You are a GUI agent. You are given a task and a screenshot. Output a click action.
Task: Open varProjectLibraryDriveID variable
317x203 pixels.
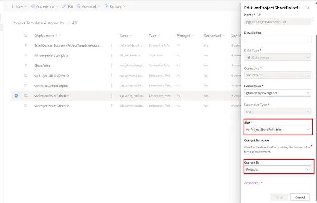click(52, 76)
